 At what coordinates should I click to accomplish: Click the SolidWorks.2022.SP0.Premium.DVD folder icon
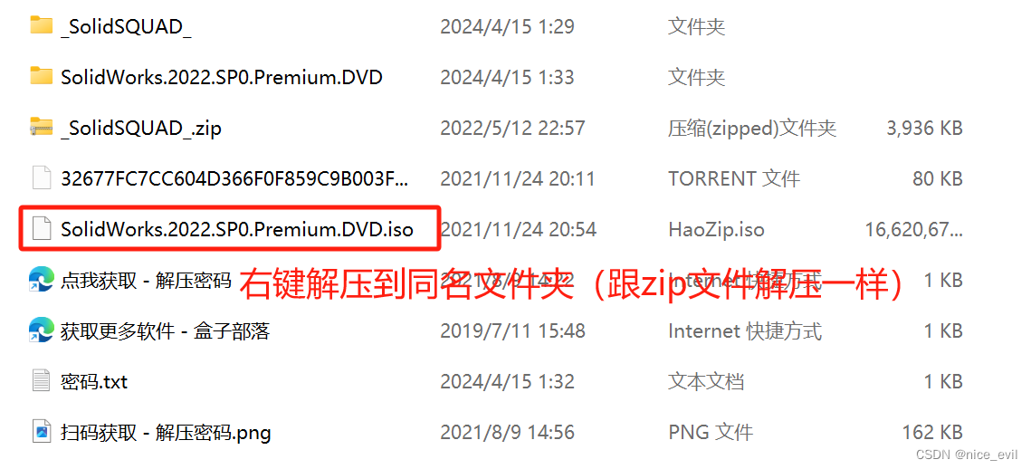coord(42,76)
